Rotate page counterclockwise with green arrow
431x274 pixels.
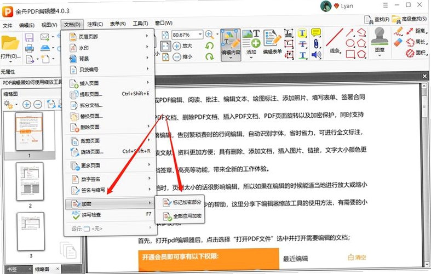point(209,45)
